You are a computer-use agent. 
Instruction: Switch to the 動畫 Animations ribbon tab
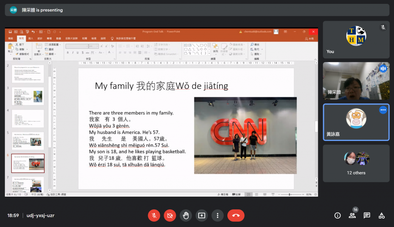coord(58,38)
